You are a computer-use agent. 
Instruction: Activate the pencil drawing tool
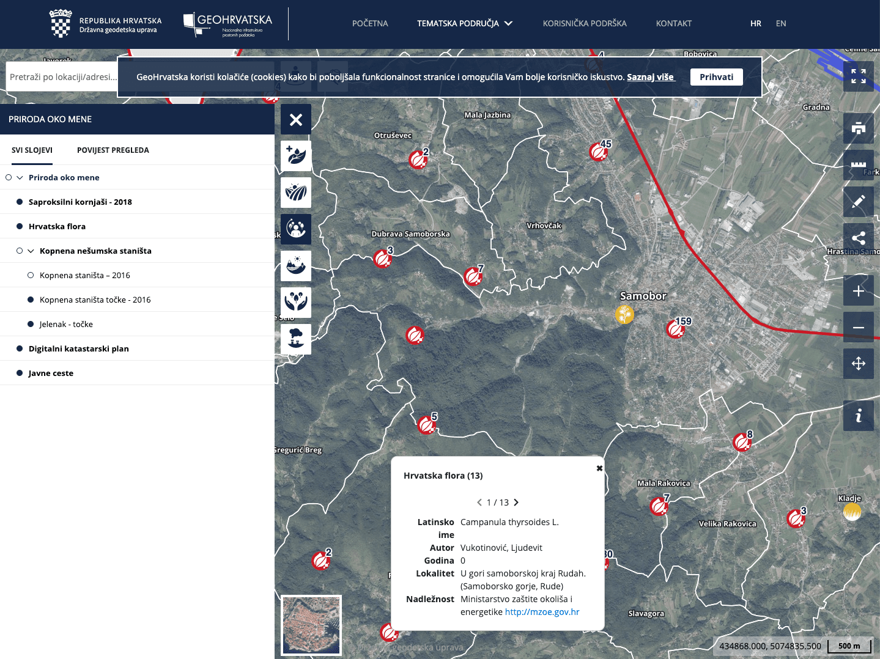coord(859,202)
